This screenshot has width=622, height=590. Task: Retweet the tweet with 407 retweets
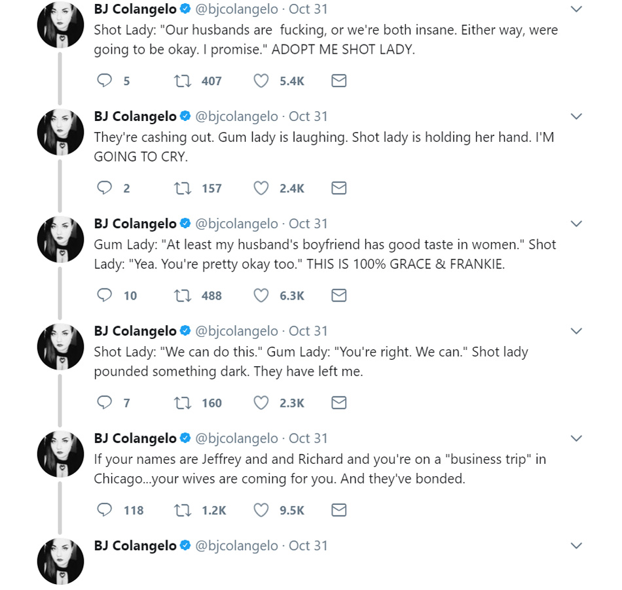182,81
